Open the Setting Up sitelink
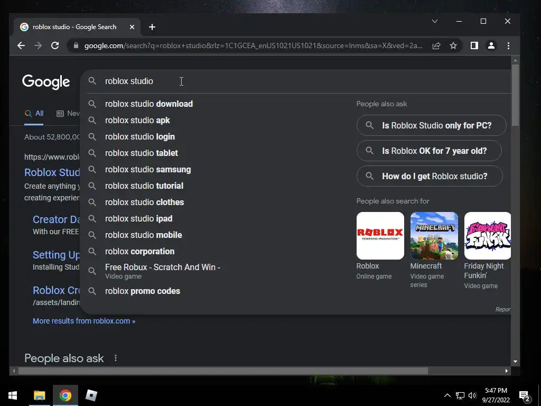Image resolution: width=541 pixels, height=406 pixels. 56,255
